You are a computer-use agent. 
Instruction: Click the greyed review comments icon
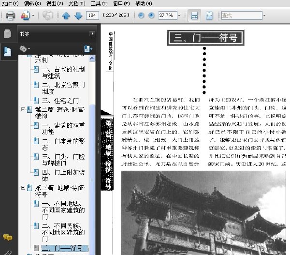(x=47, y=15)
